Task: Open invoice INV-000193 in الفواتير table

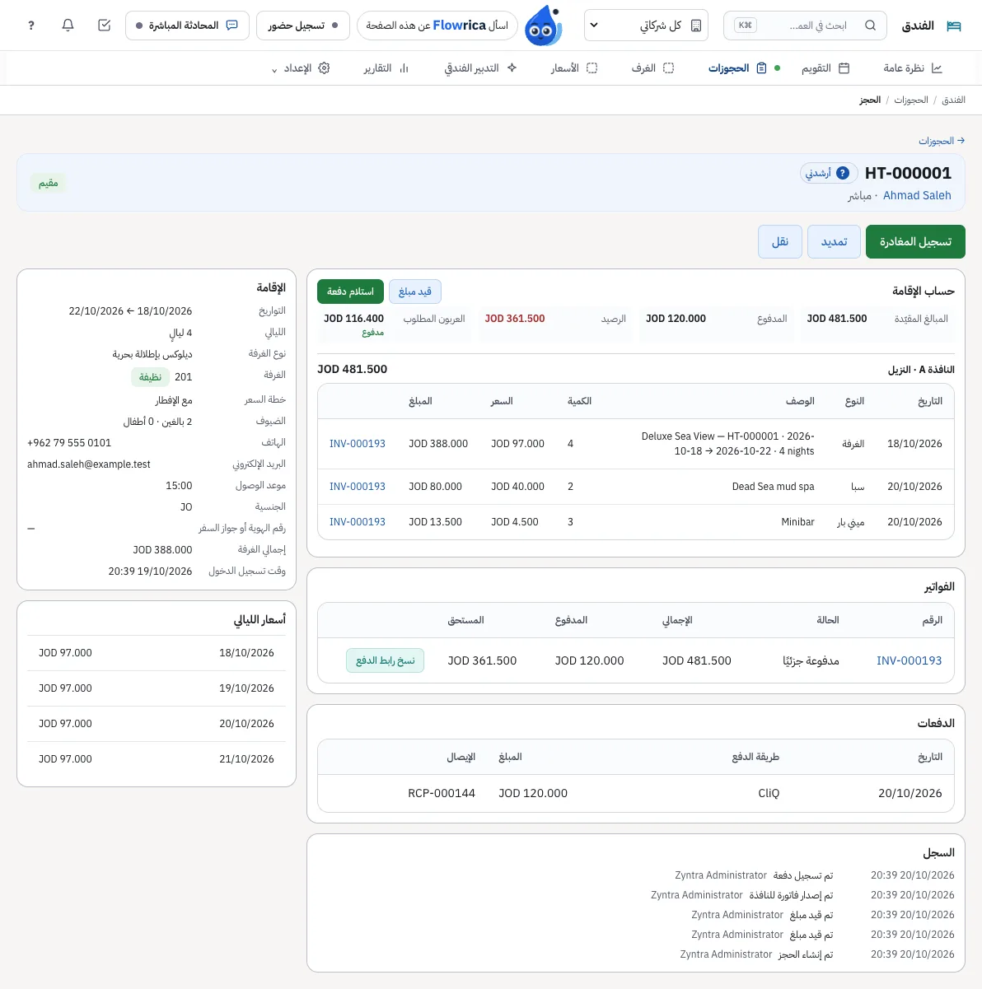Action: 910,660
